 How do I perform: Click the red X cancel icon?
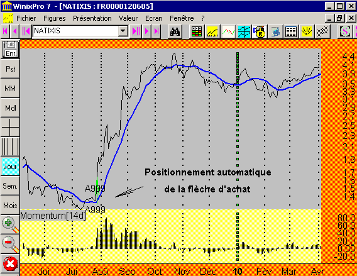tap(10, 263)
